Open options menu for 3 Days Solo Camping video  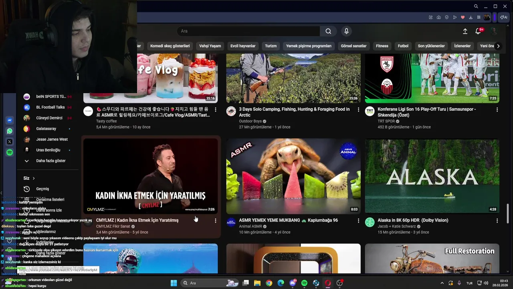[x=358, y=110]
